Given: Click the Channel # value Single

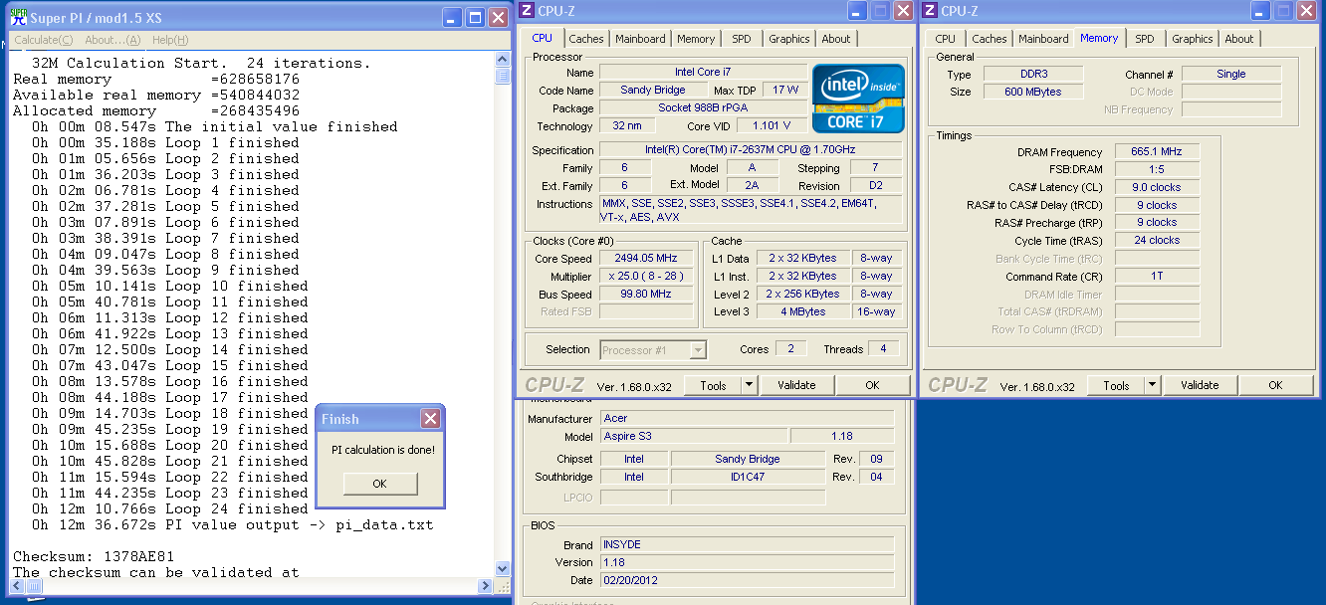Looking at the screenshot, I should coord(1231,75).
